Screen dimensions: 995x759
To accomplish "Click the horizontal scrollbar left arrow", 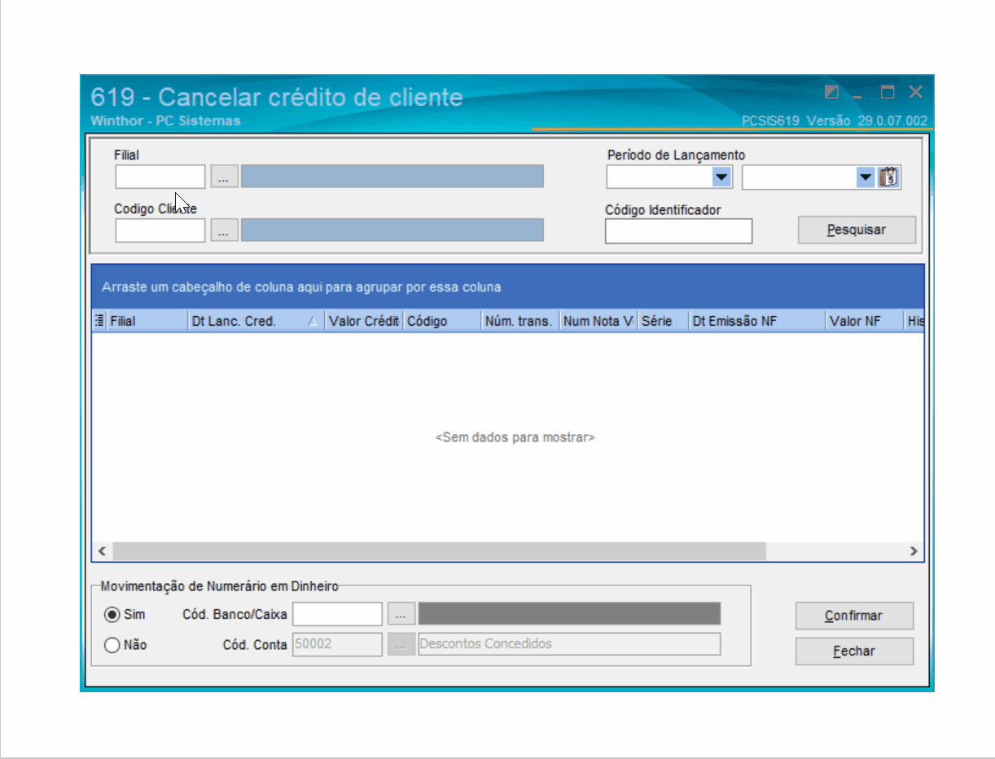I will (102, 551).
